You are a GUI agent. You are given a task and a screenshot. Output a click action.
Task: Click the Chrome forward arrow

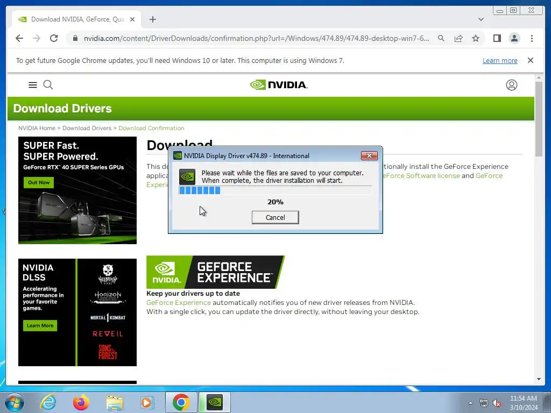[x=37, y=38]
